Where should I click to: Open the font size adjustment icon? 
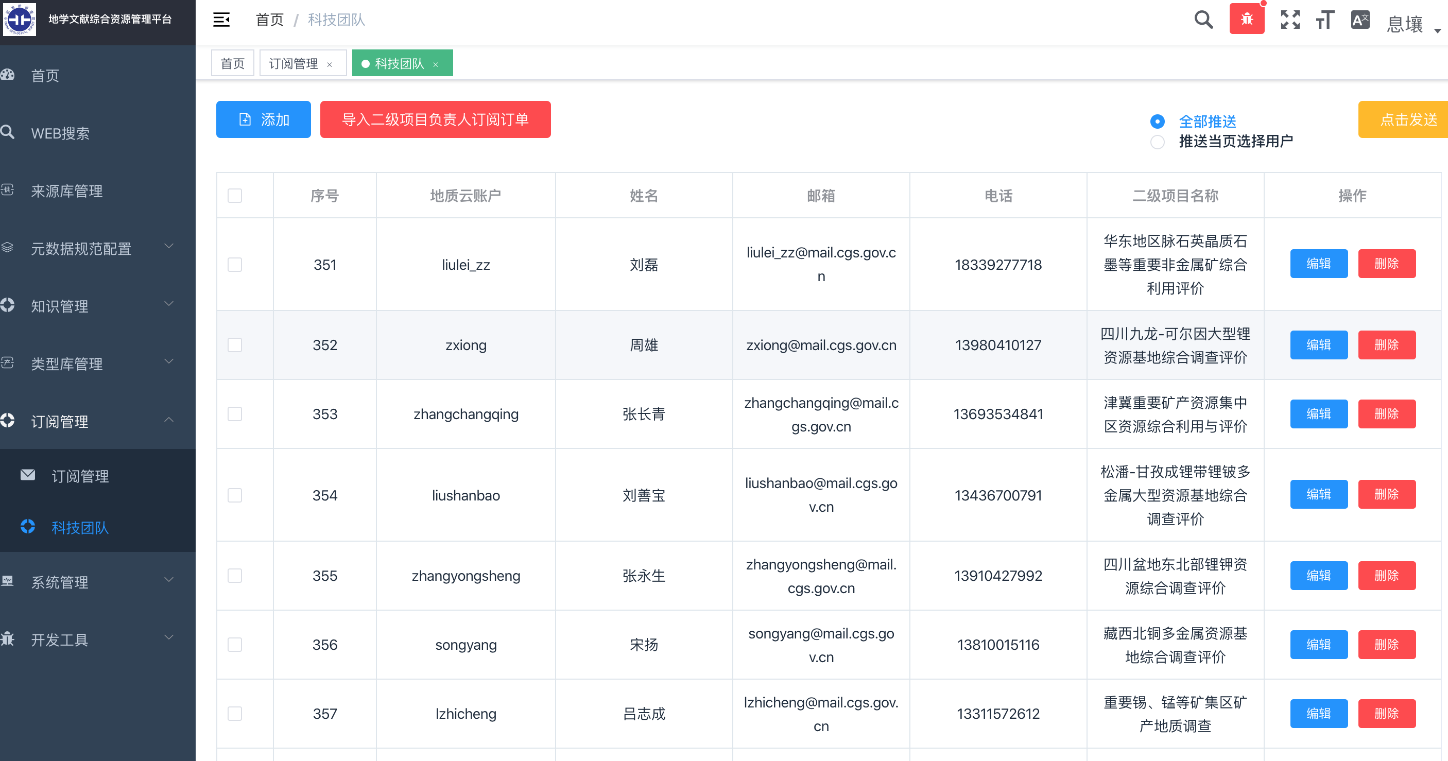click(1324, 20)
